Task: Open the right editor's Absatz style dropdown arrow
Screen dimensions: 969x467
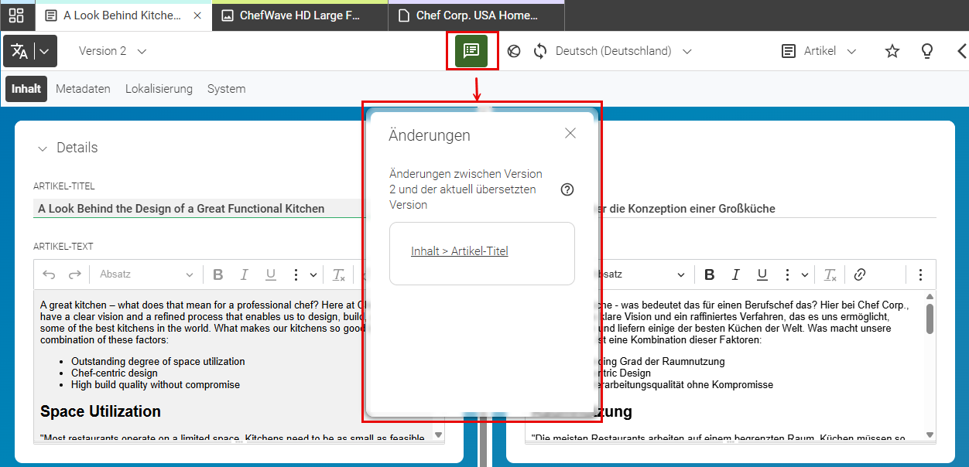Action: pos(681,274)
